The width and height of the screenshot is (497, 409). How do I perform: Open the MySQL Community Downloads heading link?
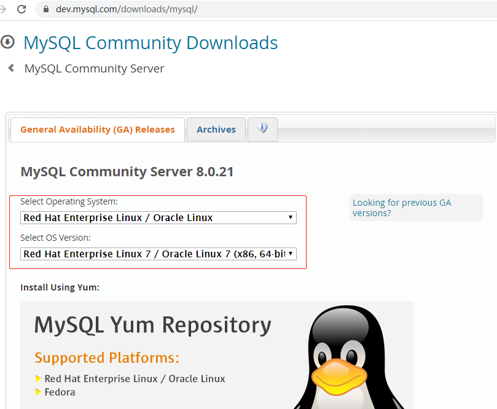[x=150, y=42]
